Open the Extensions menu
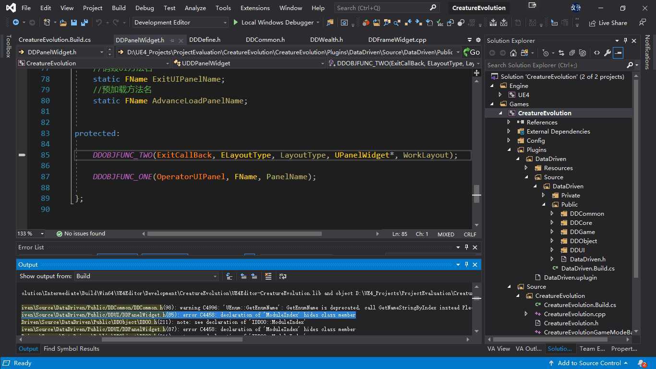 [255, 8]
